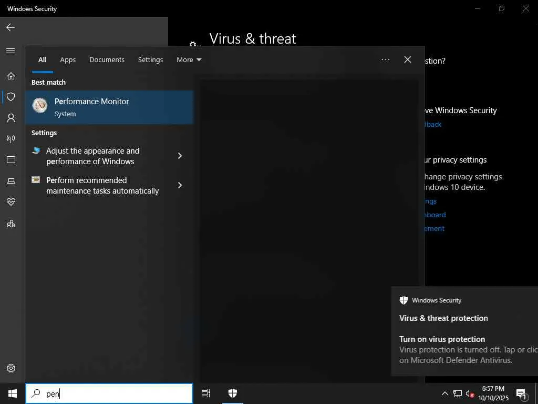Open the Performance Monitor best match
This screenshot has width=538, height=404.
point(109,107)
